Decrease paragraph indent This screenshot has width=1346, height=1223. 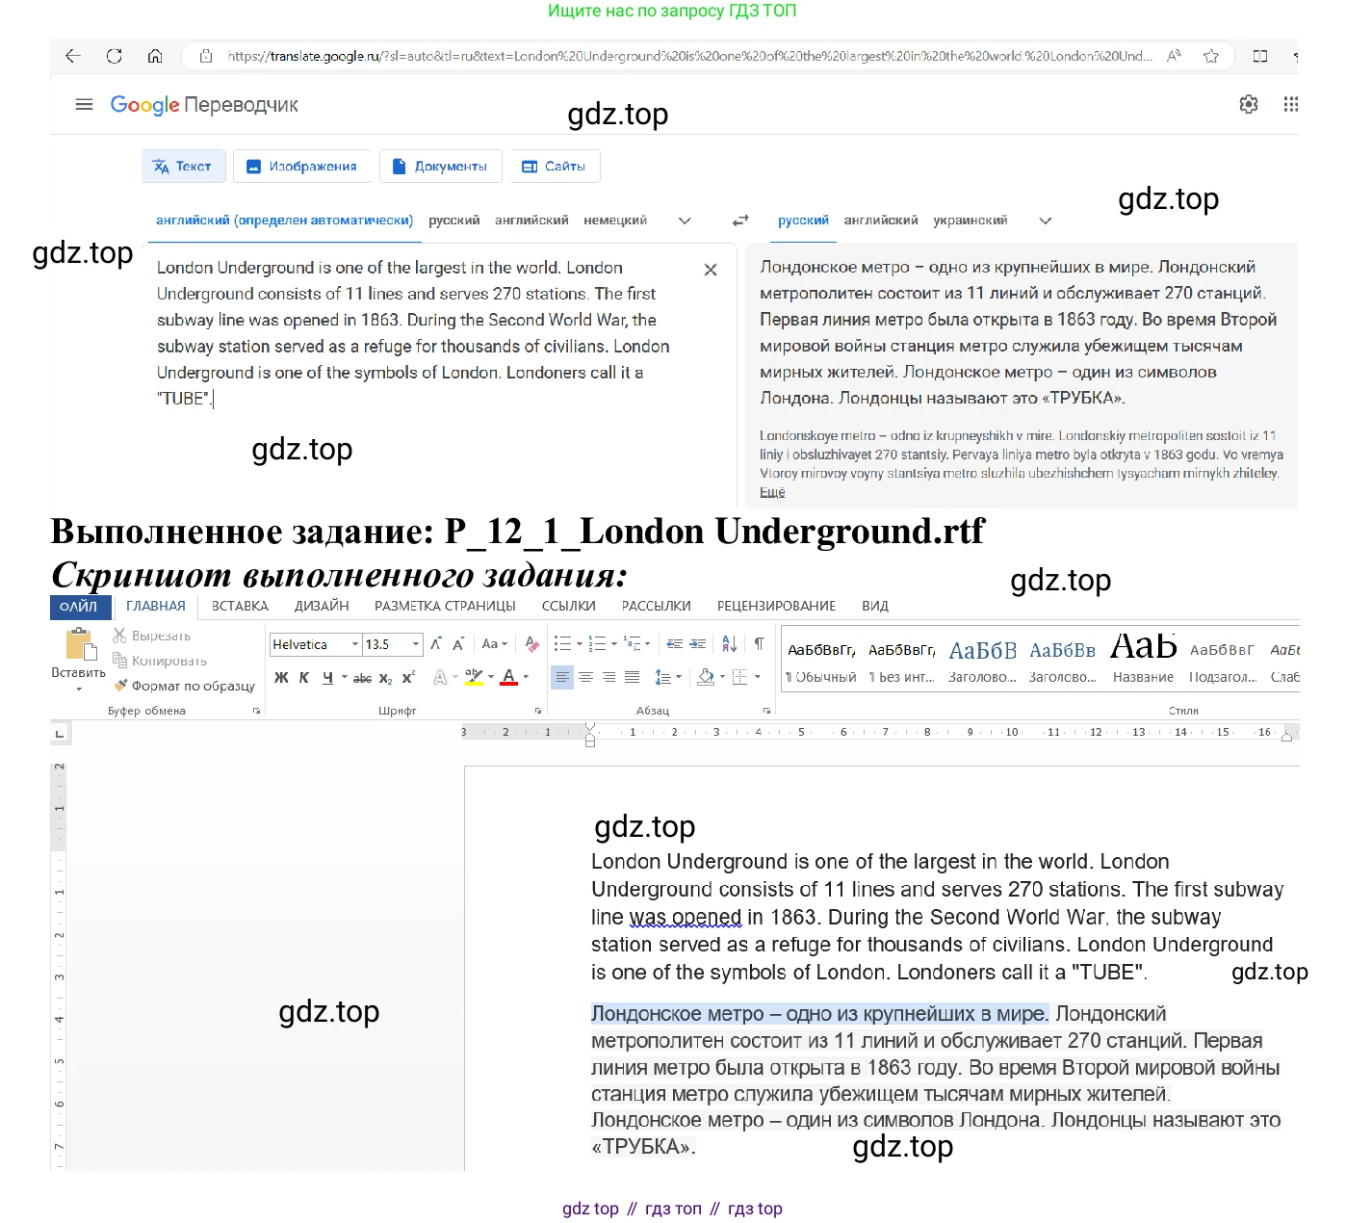click(x=675, y=644)
